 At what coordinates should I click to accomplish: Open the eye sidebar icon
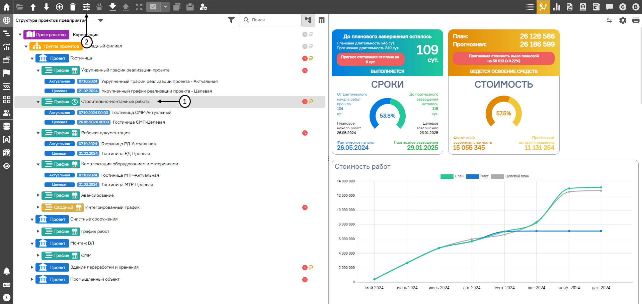(x=6, y=166)
